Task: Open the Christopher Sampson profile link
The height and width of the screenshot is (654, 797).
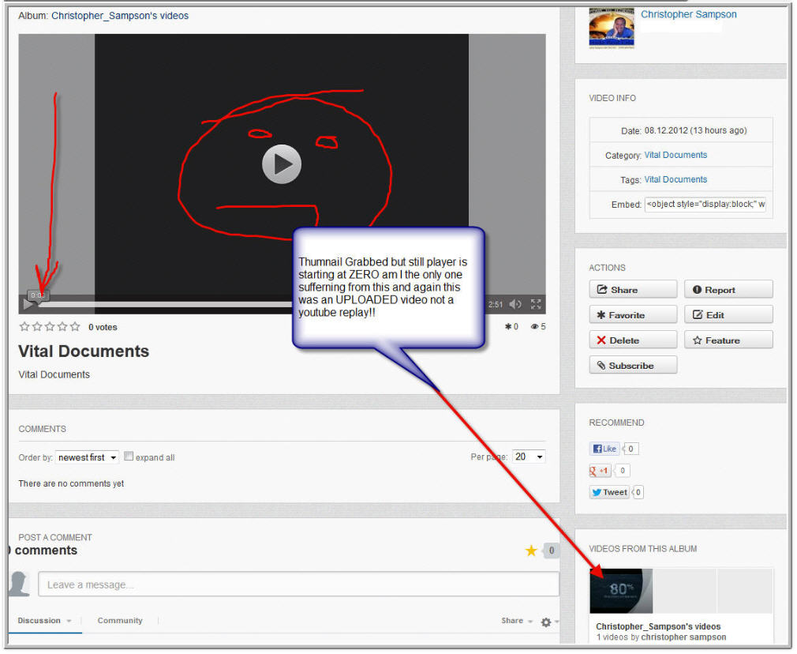Action: [688, 15]
